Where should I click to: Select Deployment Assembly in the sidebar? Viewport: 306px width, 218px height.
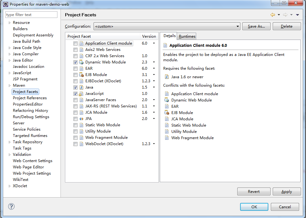pyautogui.click(x=33, y=35)
